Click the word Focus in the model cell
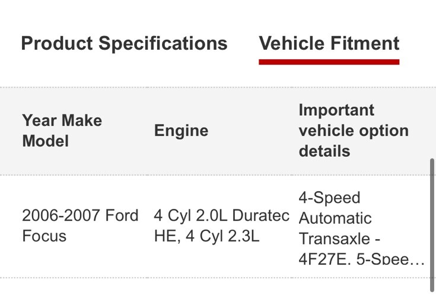The height and width of the screenshot is (302, 436). (x=44, y=236)
